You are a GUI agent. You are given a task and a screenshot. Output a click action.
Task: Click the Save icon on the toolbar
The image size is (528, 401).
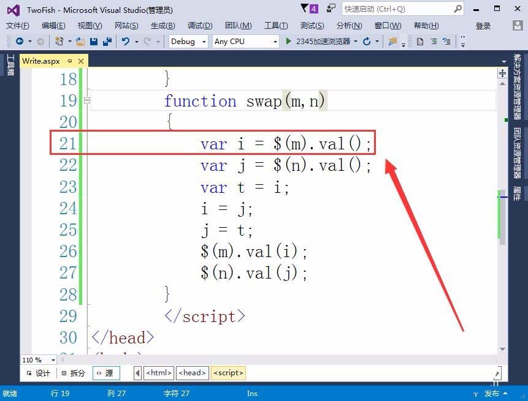pos(93,42)
